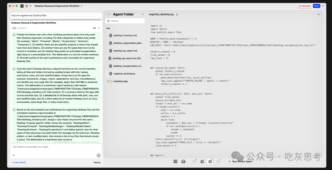Select organize_desktop.py in file list
This screenshot has width=332, height=170.
(125, 73)
